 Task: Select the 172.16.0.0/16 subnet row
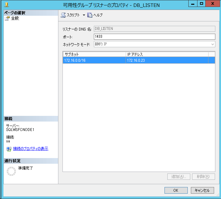[94, 60]
